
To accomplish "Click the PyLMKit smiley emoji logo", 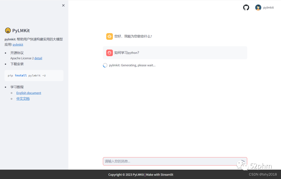I will pos(8,30).
